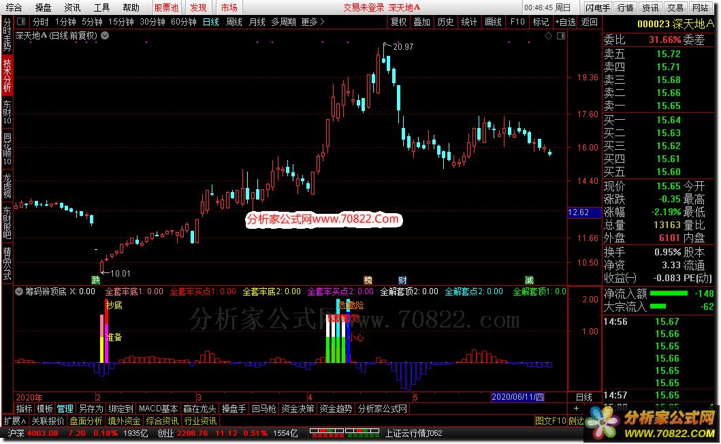The width and height of the screenshot is (721, 444).
Task: Click the 图文F10 link
Action: (550, 421)
